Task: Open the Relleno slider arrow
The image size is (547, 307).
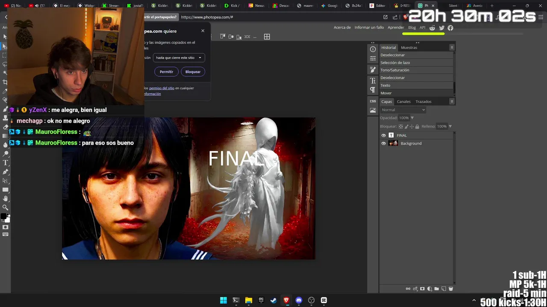Action: tap(450, 126)
